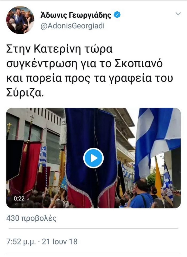The width and height of the screenshot is (187, 257).
Task: Select the word Σκοπιανό in tweet
Action: [139, 63]
